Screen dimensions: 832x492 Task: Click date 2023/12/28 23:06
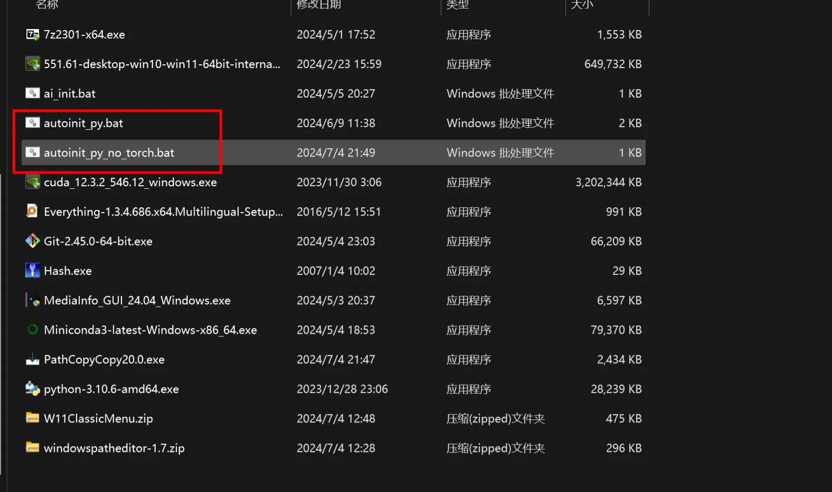pos(342,389)
